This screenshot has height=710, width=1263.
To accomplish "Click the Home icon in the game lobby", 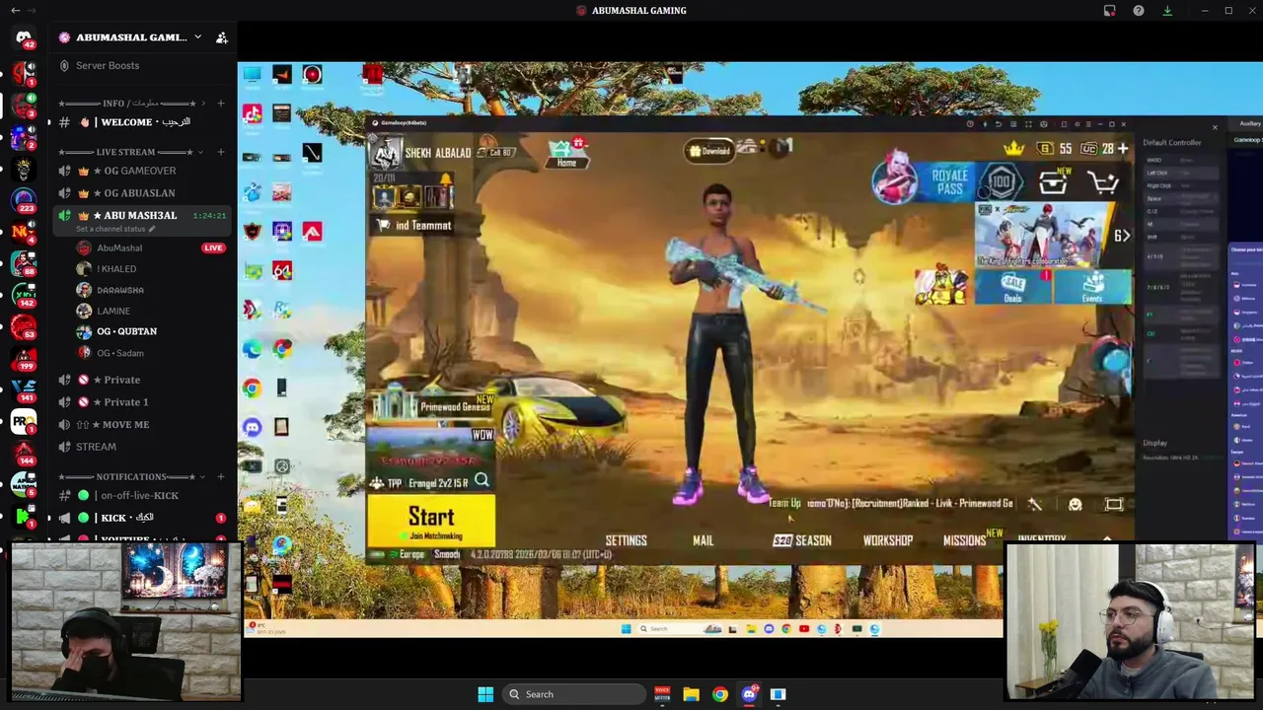I will (x=566, y=154).
